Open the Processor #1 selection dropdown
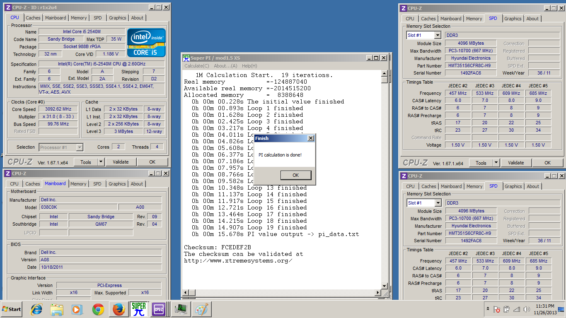The width and height of the screenshot is (566, 318). pos(80,147)
